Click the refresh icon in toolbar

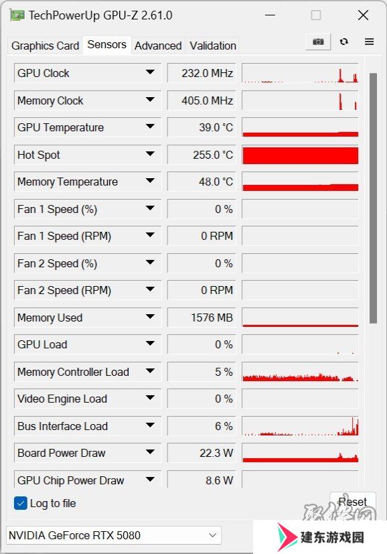click(344, 42)
